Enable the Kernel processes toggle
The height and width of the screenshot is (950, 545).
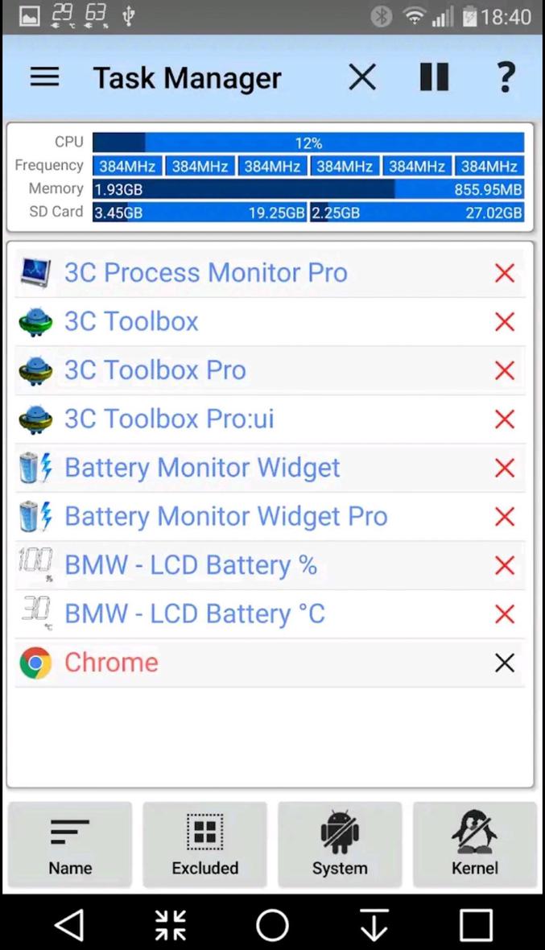tap(474, 843)
